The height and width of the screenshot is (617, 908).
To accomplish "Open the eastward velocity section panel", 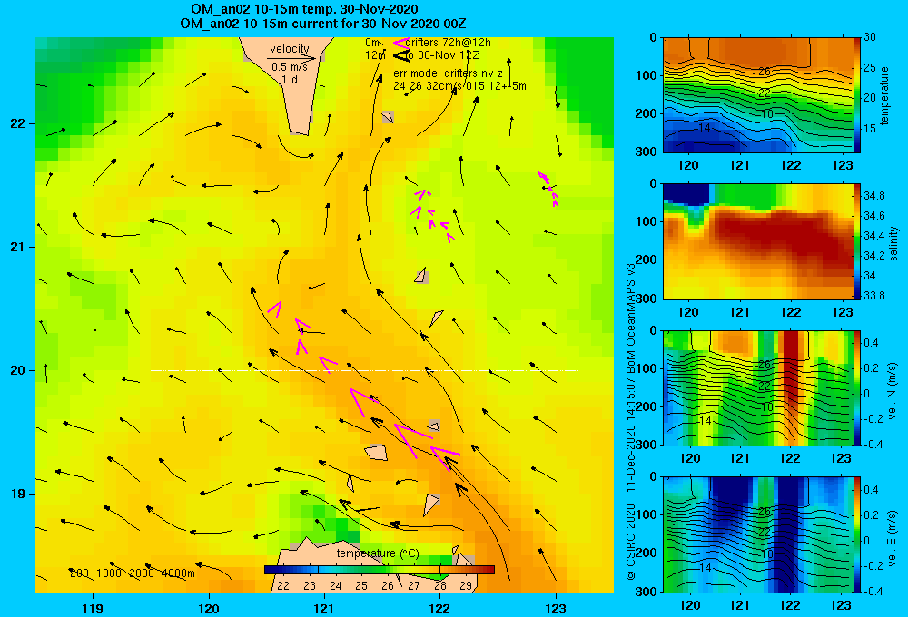I will click(758, 534).
